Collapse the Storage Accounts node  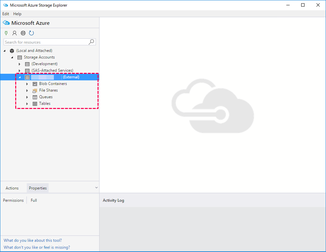click(x=12, y=57)
